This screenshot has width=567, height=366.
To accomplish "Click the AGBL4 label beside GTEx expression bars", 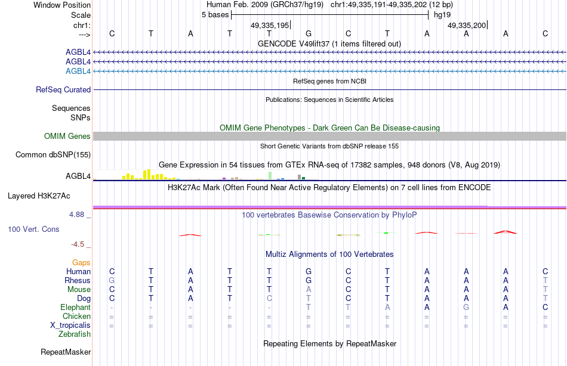I will (x=78, y=176).
